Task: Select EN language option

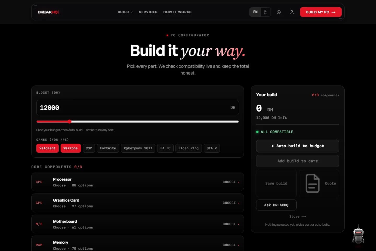Action: [x=255, y=12]
